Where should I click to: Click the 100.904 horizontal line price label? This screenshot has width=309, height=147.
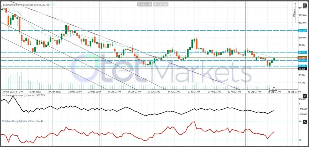pos(303,30)
